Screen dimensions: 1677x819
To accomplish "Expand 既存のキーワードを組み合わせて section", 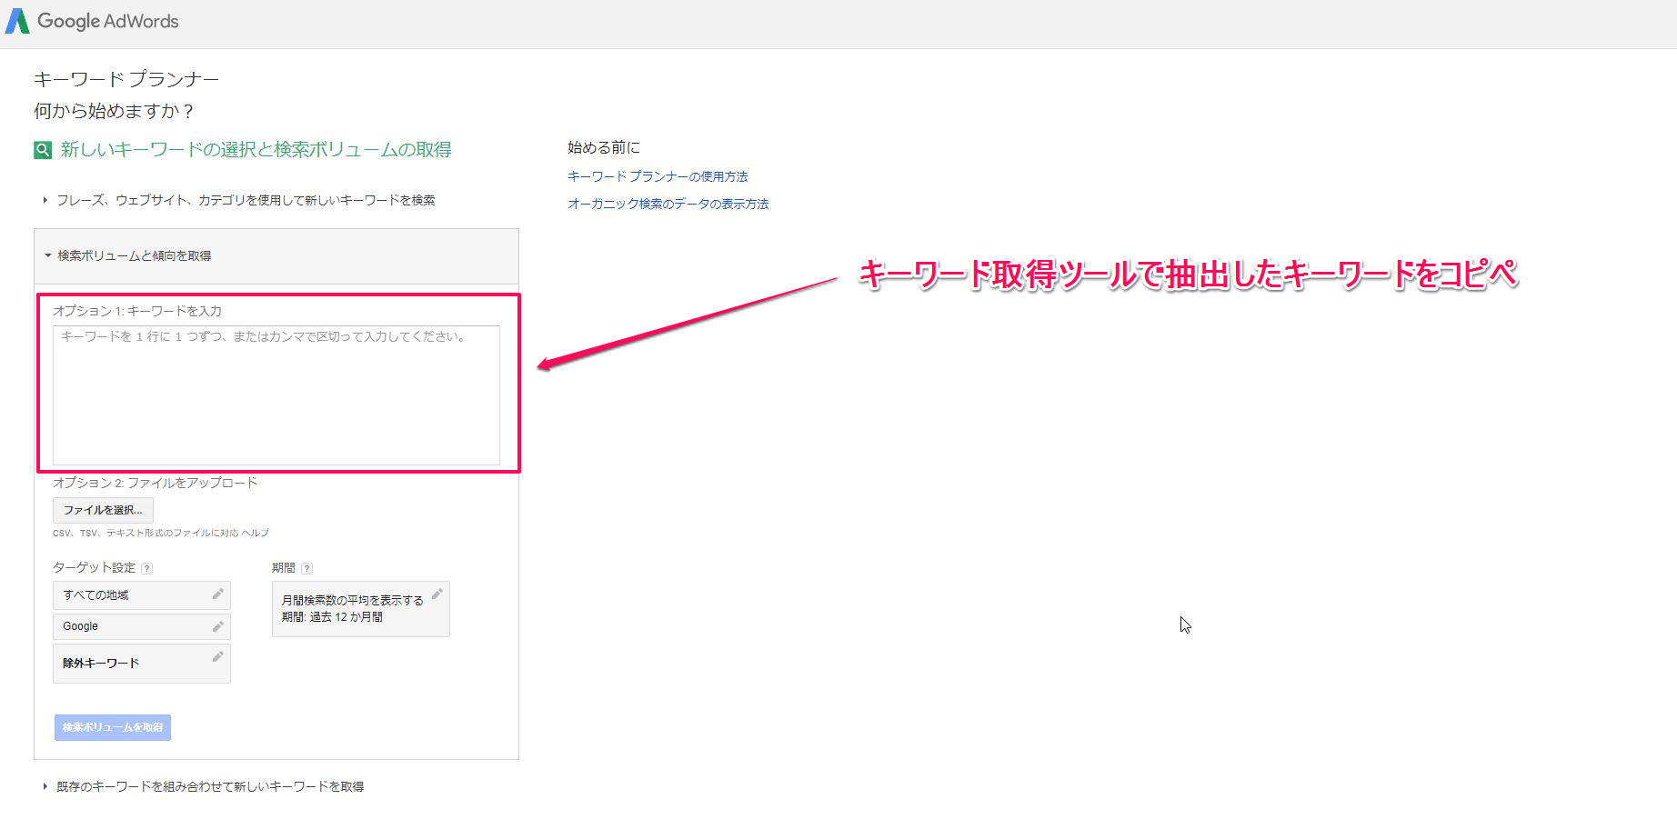I will (204, 786).
